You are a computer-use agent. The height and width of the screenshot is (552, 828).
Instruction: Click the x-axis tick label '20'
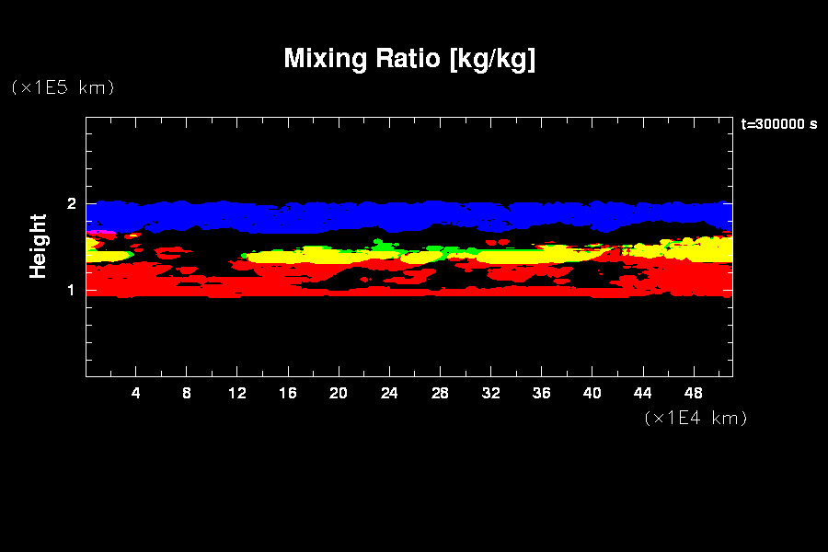click(x=339, y=393)
